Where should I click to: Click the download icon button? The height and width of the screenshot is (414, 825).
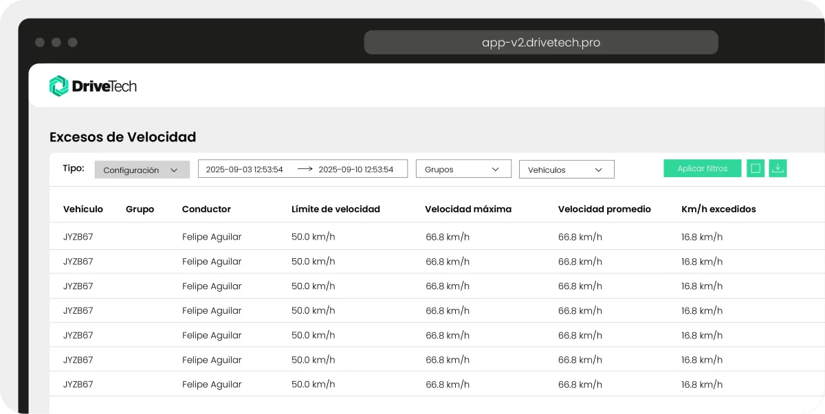tap(778, 168)
